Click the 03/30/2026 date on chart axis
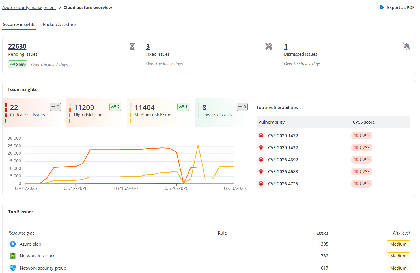This screenshot has height=273, width=420. (x=234, y=188)
